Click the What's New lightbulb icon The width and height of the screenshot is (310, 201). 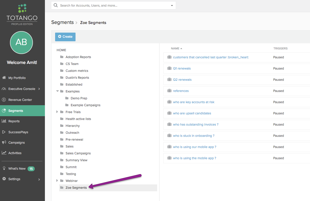4,168
